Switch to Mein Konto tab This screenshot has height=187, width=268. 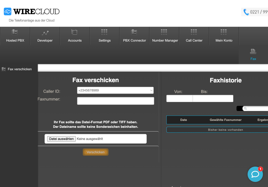pyautogui.click(x=224, y=36)
